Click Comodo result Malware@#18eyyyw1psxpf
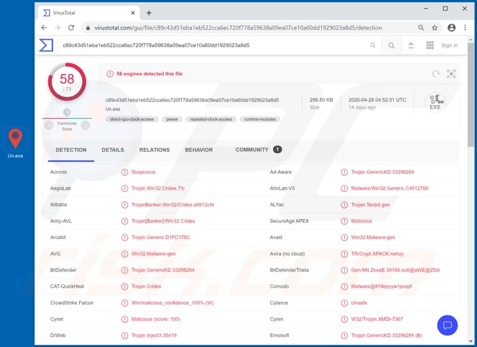This screenshot has height=347, width=477. click(381, 287)
